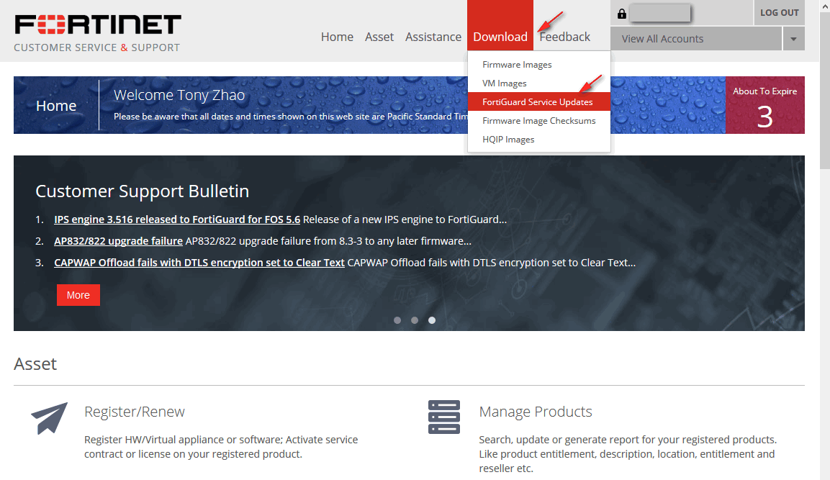Open CAPWAP Offload fails bulletin link
Image resolution: width=830 pixels, height=480 pixels.
pos(199,263)
